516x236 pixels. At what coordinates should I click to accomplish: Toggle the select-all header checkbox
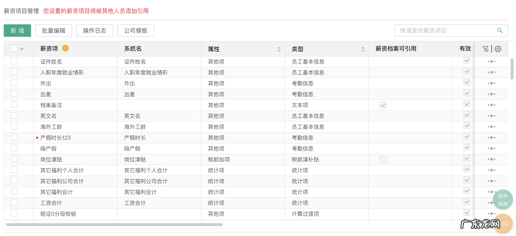tap(14, 48)
